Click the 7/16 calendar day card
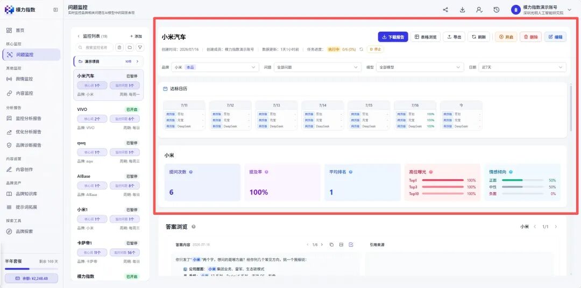This screenshot has height=288, width=581. (x=415, y=115)
